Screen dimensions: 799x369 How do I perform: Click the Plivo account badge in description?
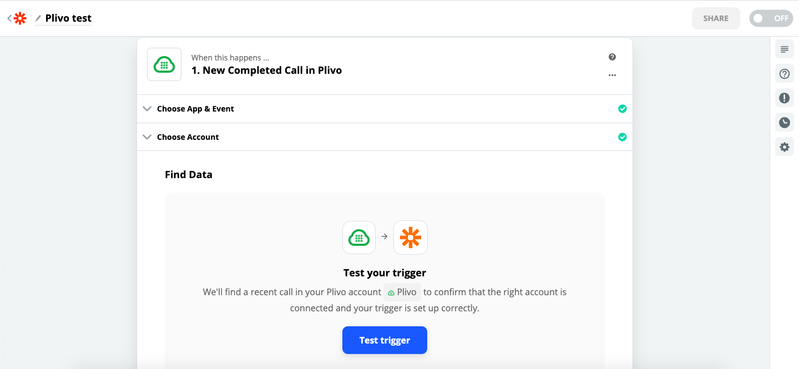tap(402, 292)
